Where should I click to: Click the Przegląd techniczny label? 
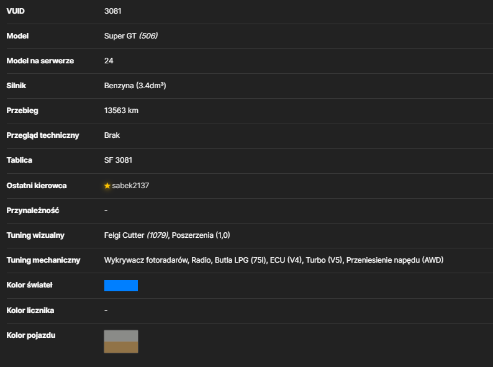[x=43, y=135]
